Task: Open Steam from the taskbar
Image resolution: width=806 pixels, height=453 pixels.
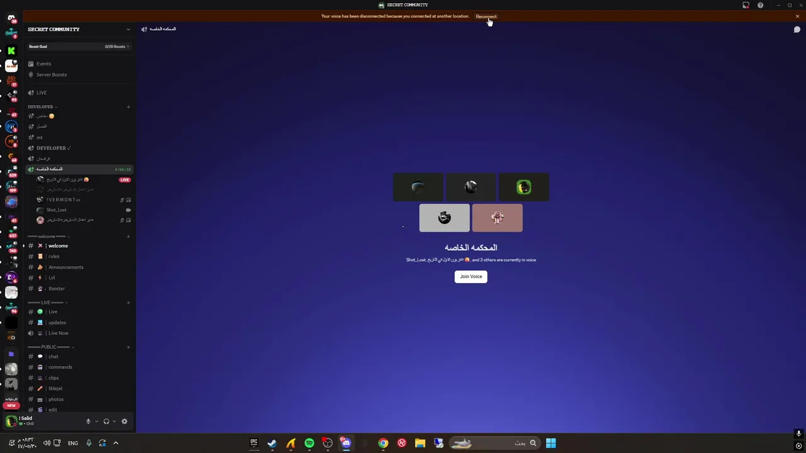Action: point(272,443)
